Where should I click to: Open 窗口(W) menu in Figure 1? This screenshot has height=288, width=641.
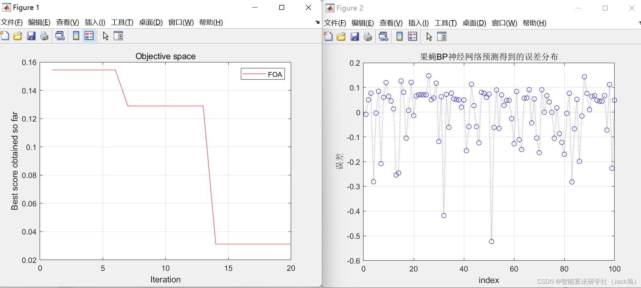pyautogui.click(x=181, y=22)
